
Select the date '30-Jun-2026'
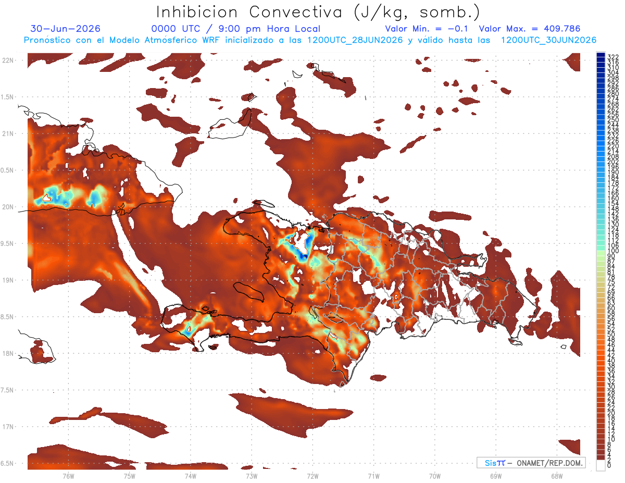click(66, 29)
